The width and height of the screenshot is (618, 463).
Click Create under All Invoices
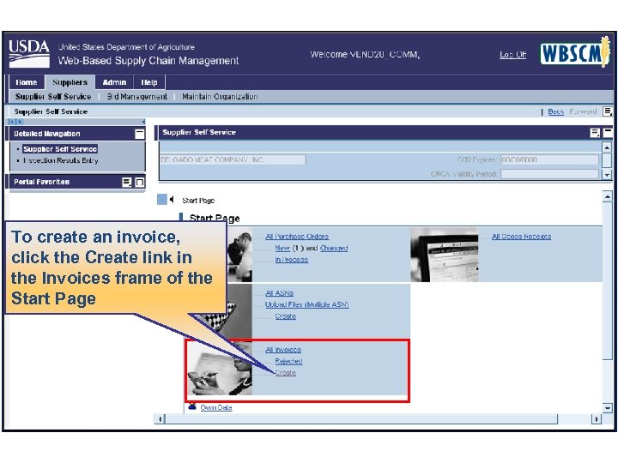point(285,373)
